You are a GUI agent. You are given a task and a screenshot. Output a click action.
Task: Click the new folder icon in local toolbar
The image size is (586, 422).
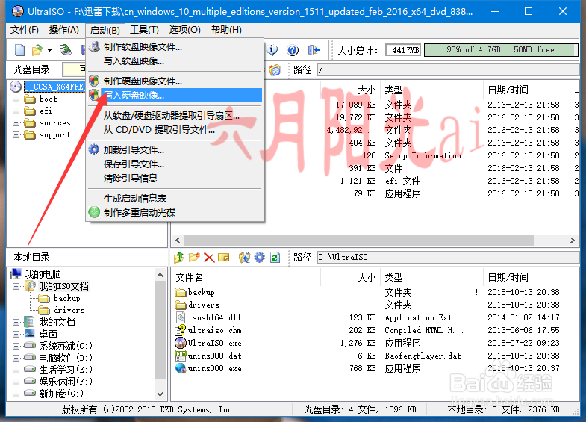point(194,257)
